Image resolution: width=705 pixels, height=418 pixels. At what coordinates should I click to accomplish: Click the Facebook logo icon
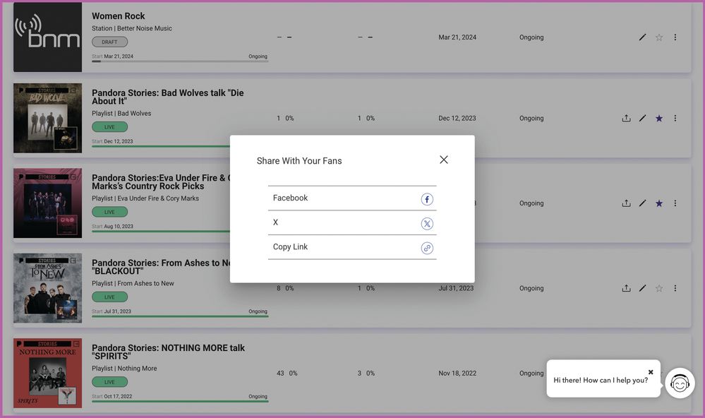(x=427, y=199)
